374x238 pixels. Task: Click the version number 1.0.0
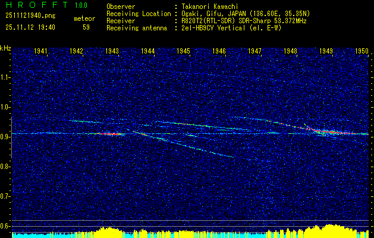click(81, 5)
